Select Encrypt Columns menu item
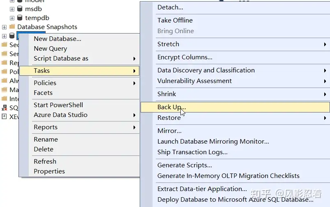 185,57
